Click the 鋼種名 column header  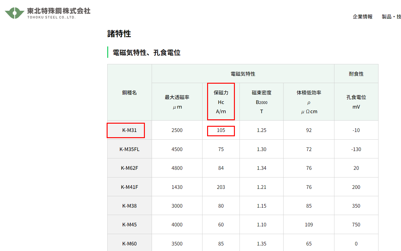pos(129,92)
